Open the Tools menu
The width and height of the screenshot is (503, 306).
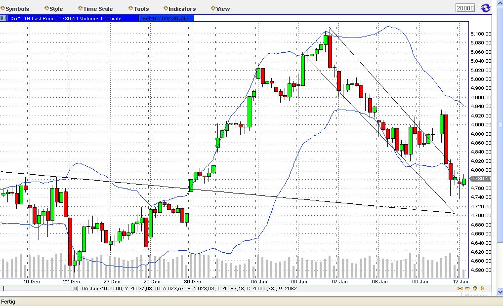click(139, 8)
